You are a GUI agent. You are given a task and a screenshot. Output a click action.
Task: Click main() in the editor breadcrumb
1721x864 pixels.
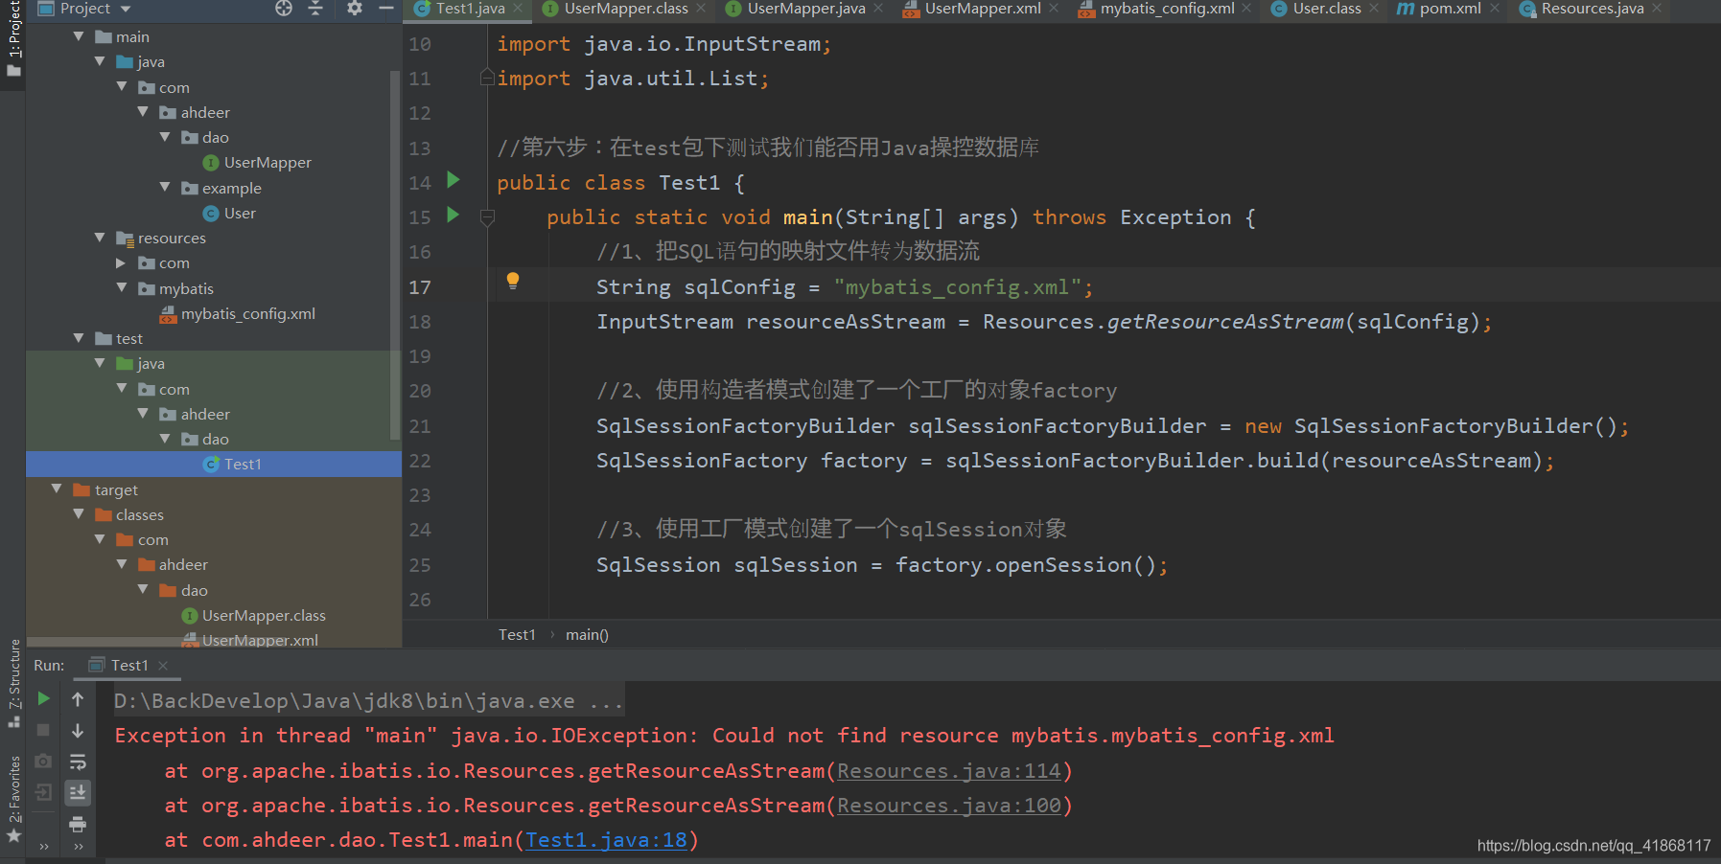(x=587, y=634)
